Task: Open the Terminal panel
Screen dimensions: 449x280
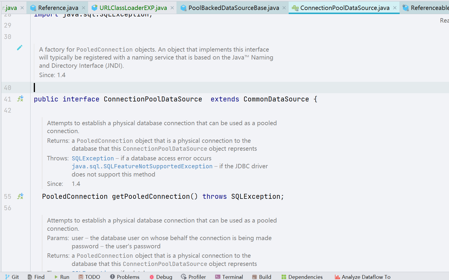Action: [229, 277]
